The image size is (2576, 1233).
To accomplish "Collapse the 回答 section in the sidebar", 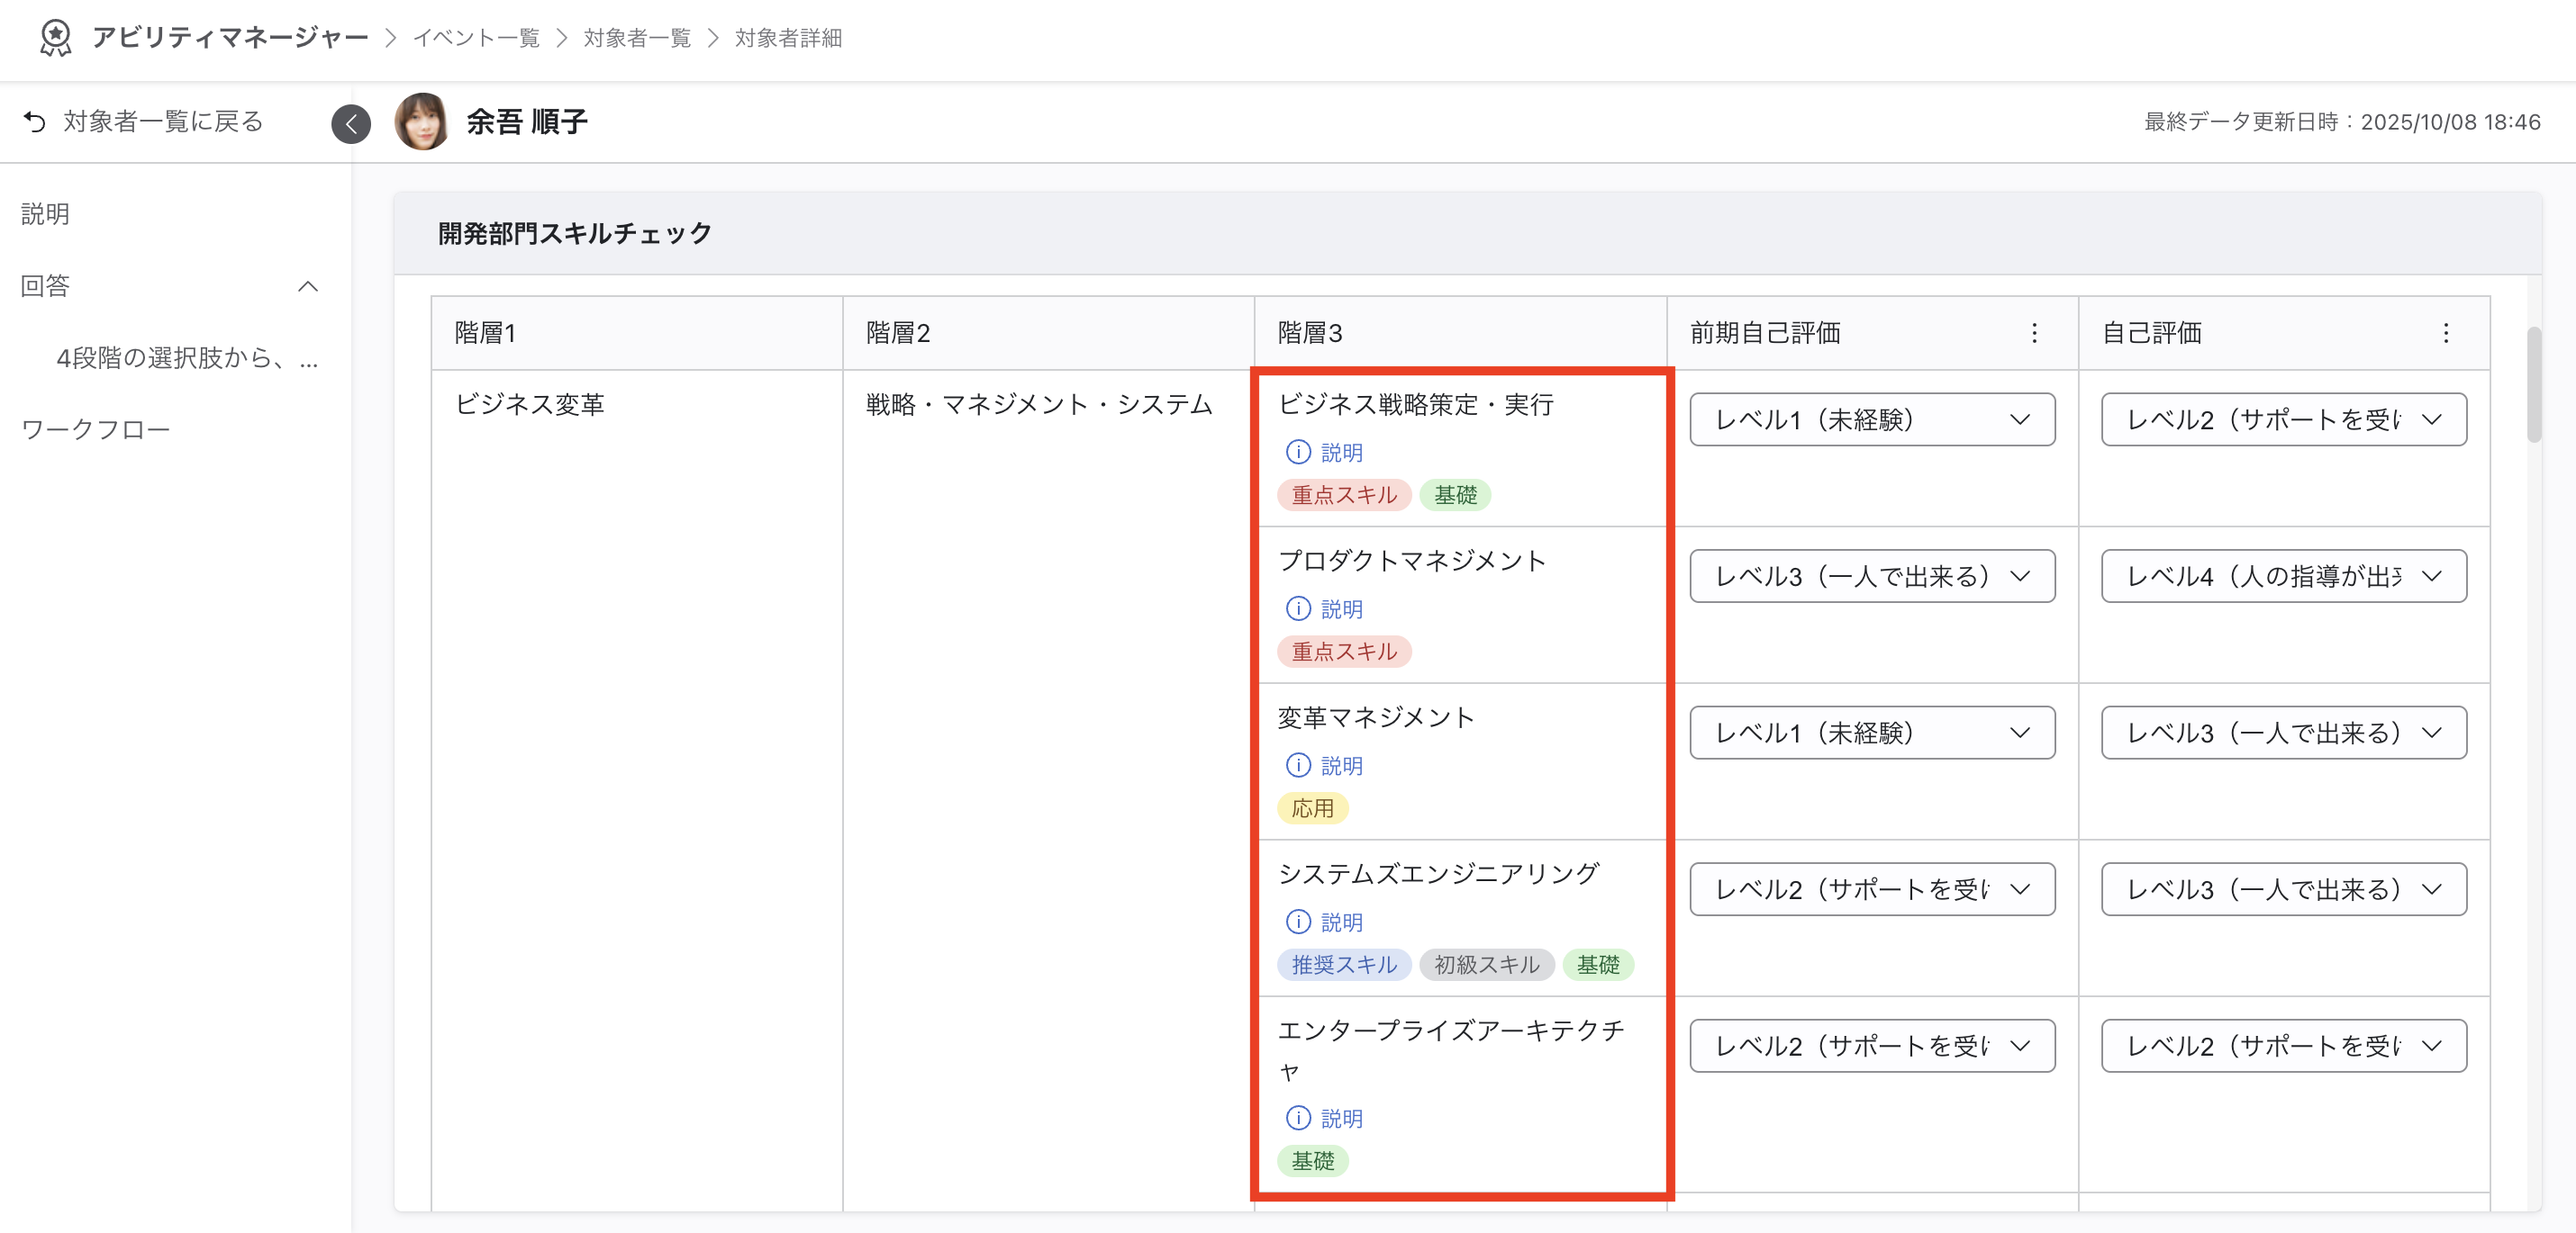I will pyautogui.click(x=308, y=286).
